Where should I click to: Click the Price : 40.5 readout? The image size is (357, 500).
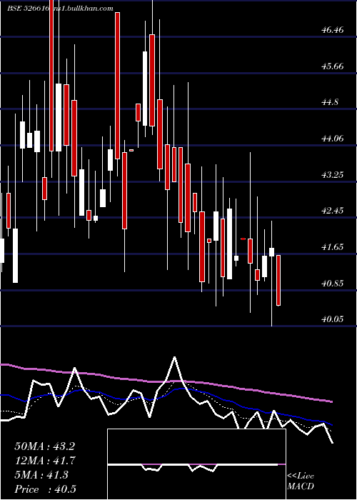45,489
